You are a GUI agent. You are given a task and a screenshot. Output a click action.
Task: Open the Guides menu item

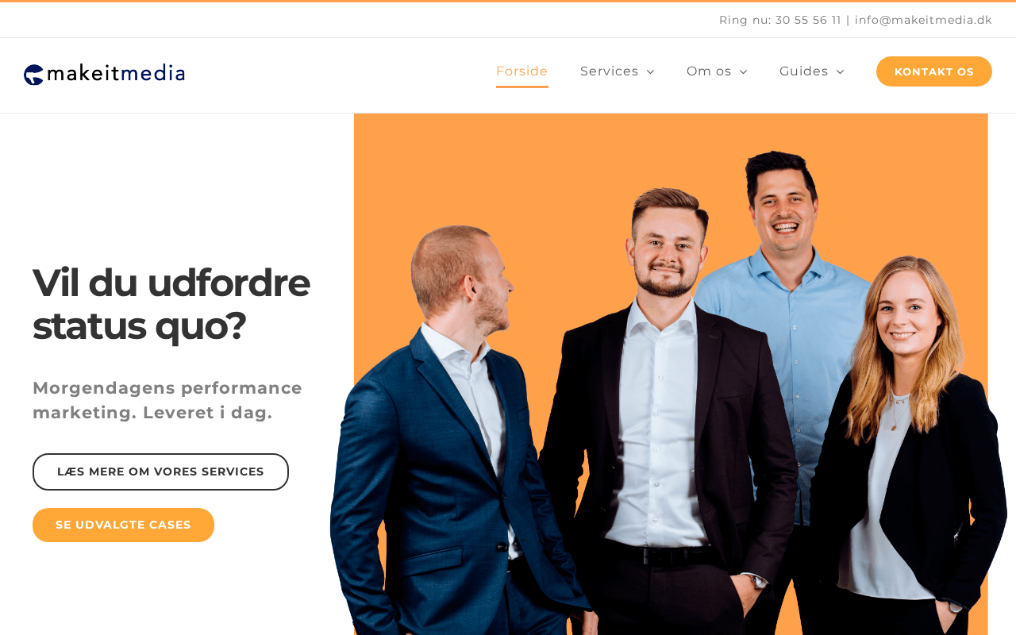click(804, 71)
